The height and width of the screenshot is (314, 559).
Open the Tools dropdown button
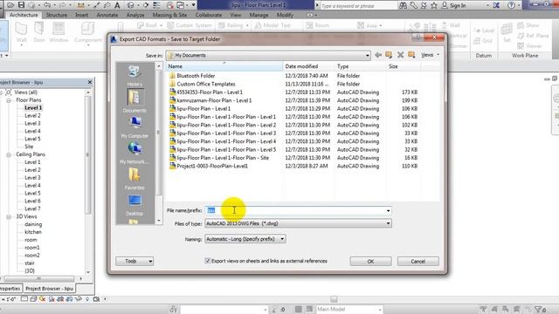(135, 261)
